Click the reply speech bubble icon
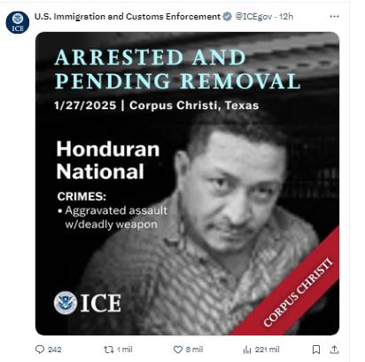 pos(40,350)
